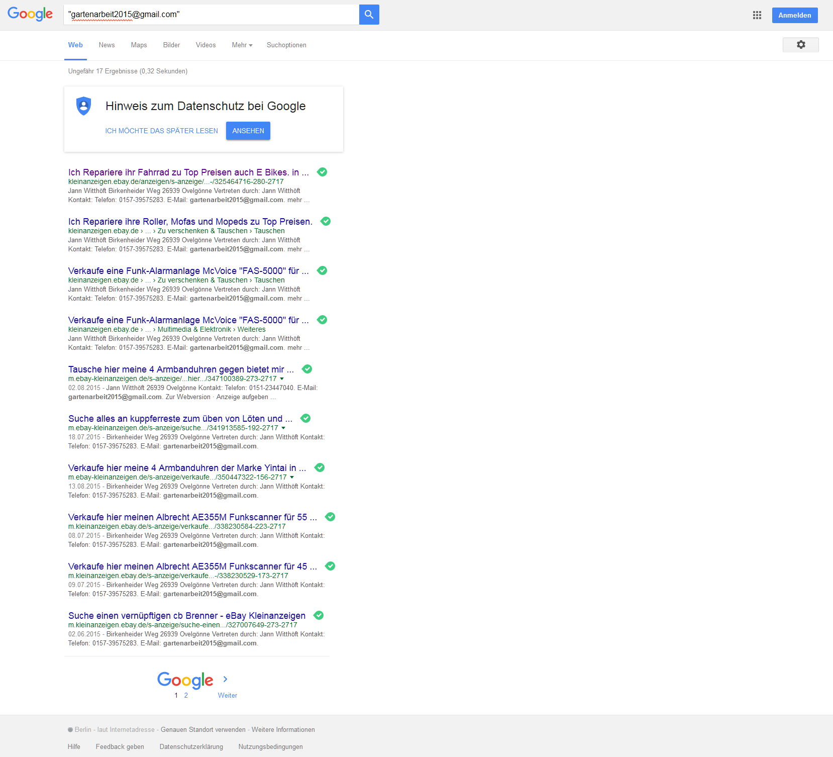Screen dimensions: 833x757
Task: Click green checkmark beside Funkscanner für 45 result
Action: point(330,566)
